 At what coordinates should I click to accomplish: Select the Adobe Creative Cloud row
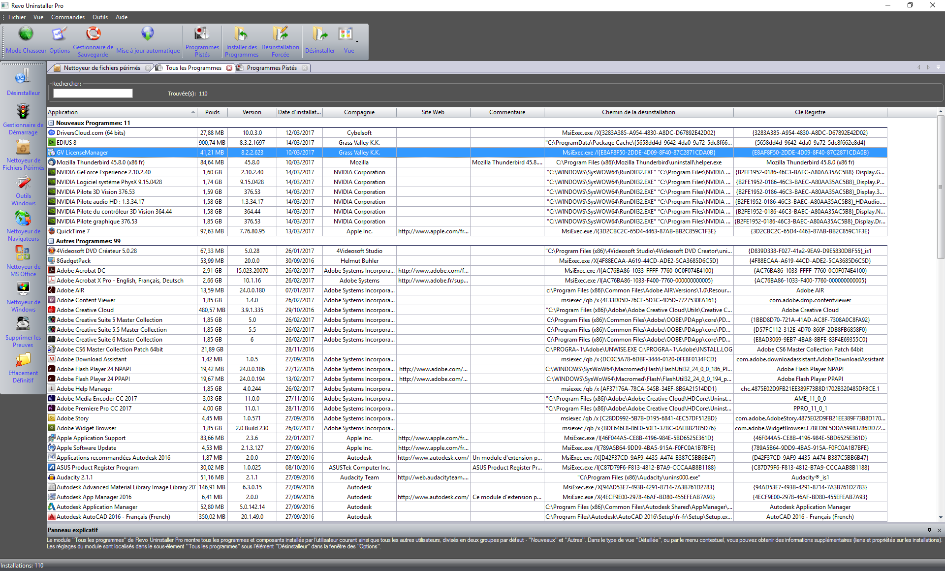467,310
